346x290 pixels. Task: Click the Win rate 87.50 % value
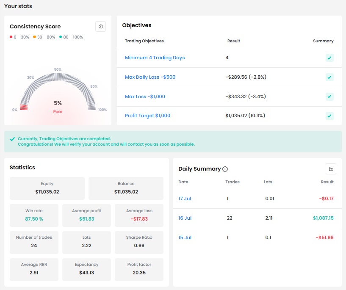pyautogui.click(x=34, y=219)
